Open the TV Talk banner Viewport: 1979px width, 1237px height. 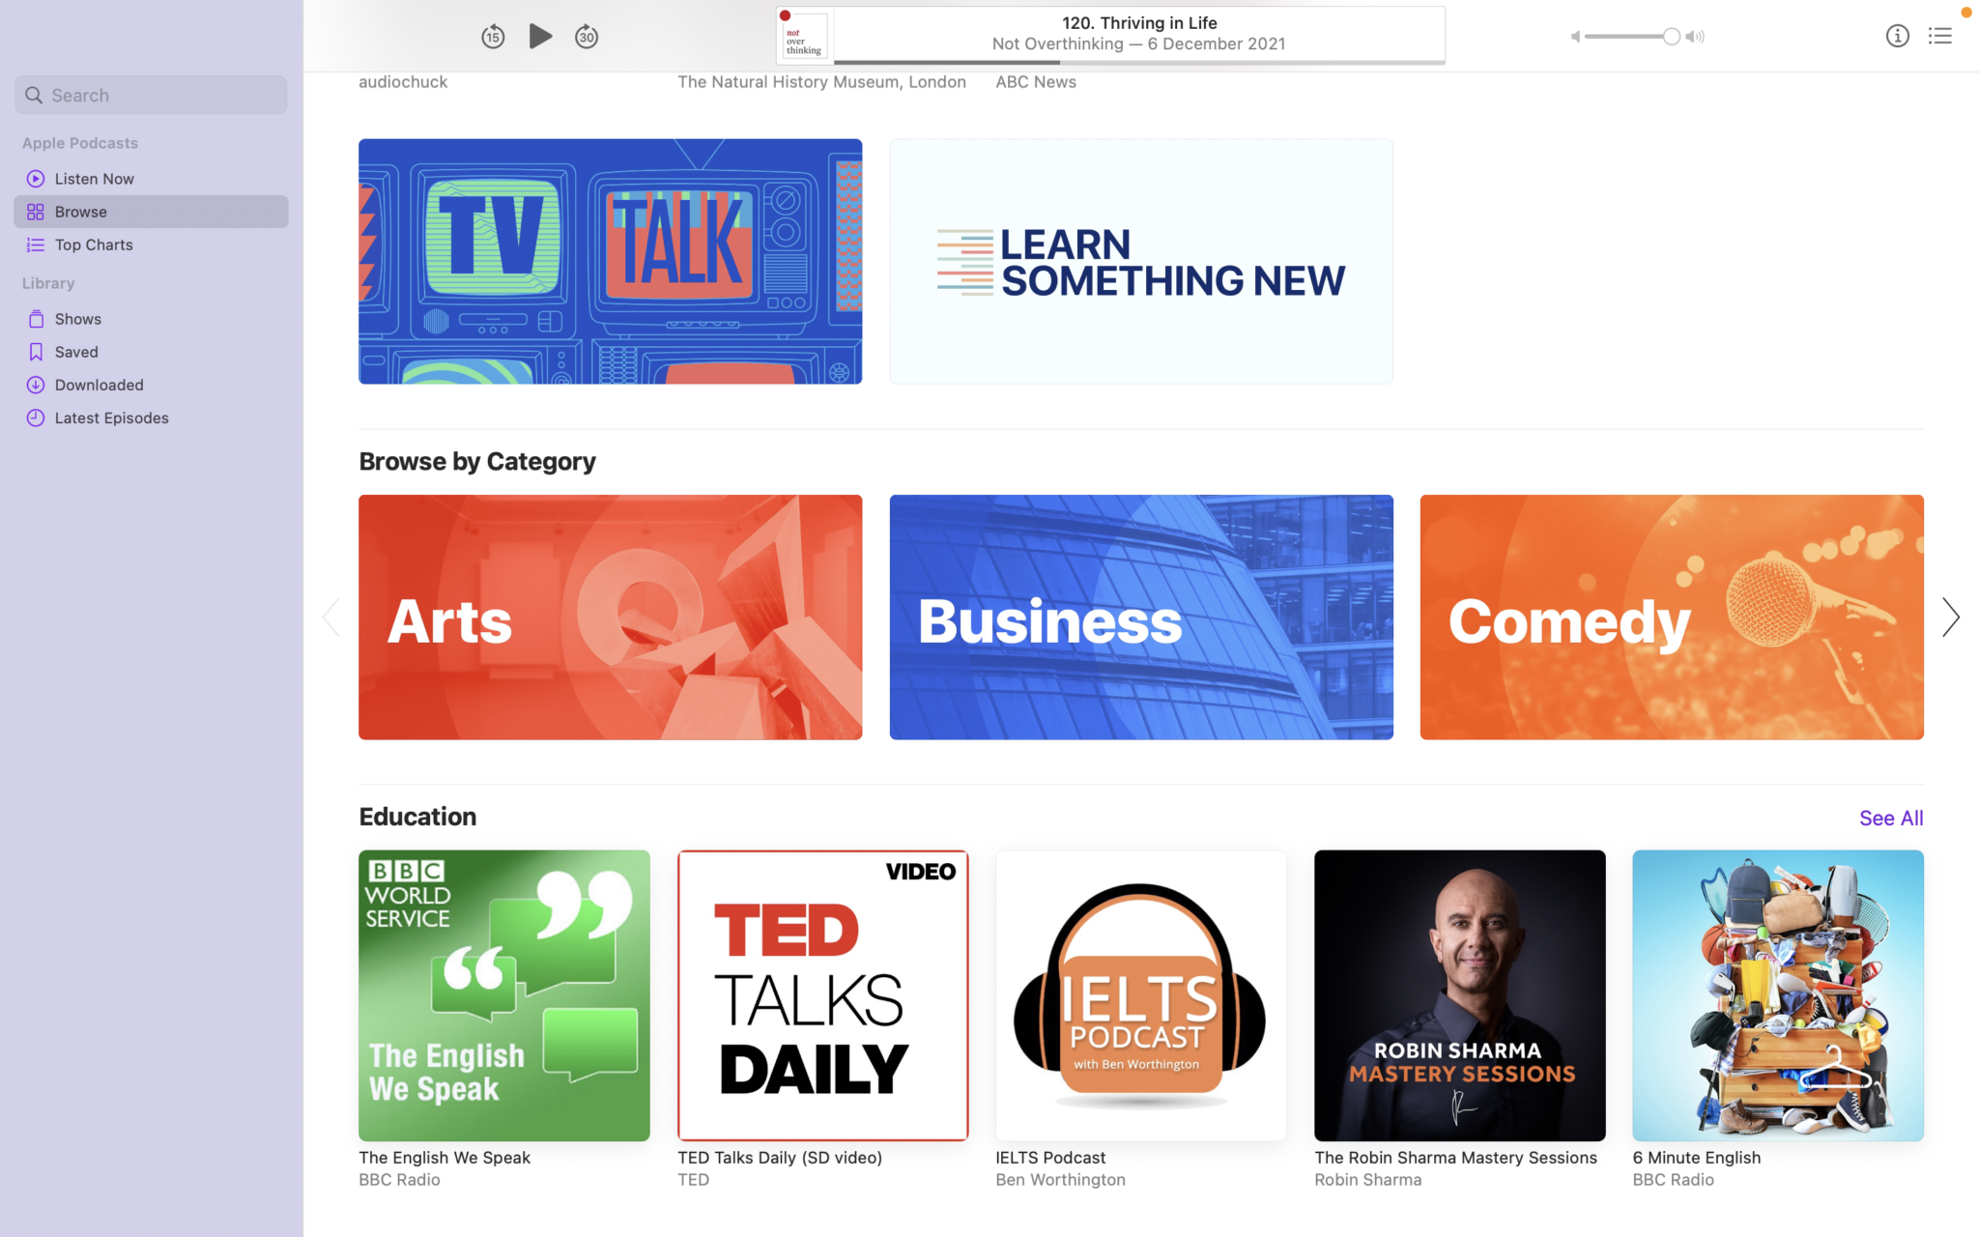click(610, 261)
